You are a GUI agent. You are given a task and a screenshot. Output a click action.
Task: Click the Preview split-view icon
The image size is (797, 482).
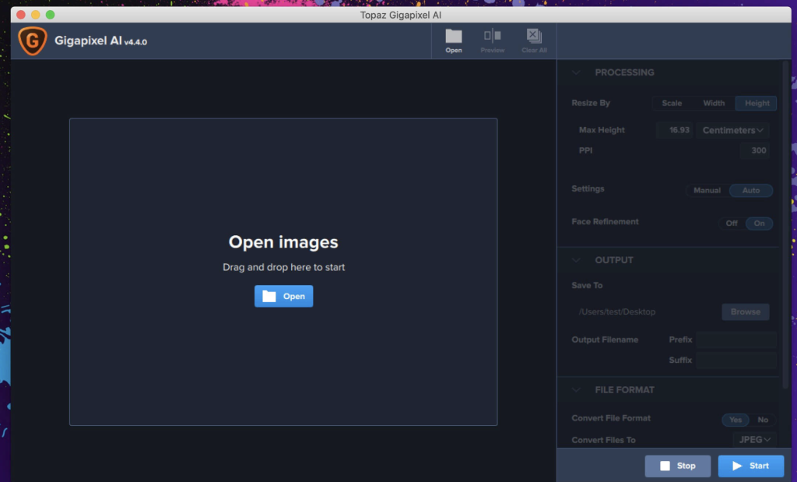[492, 36]
